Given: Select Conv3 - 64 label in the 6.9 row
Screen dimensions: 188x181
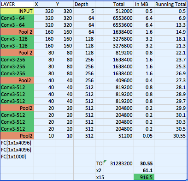Looking at the screenshot, I should tap(17, 18).
